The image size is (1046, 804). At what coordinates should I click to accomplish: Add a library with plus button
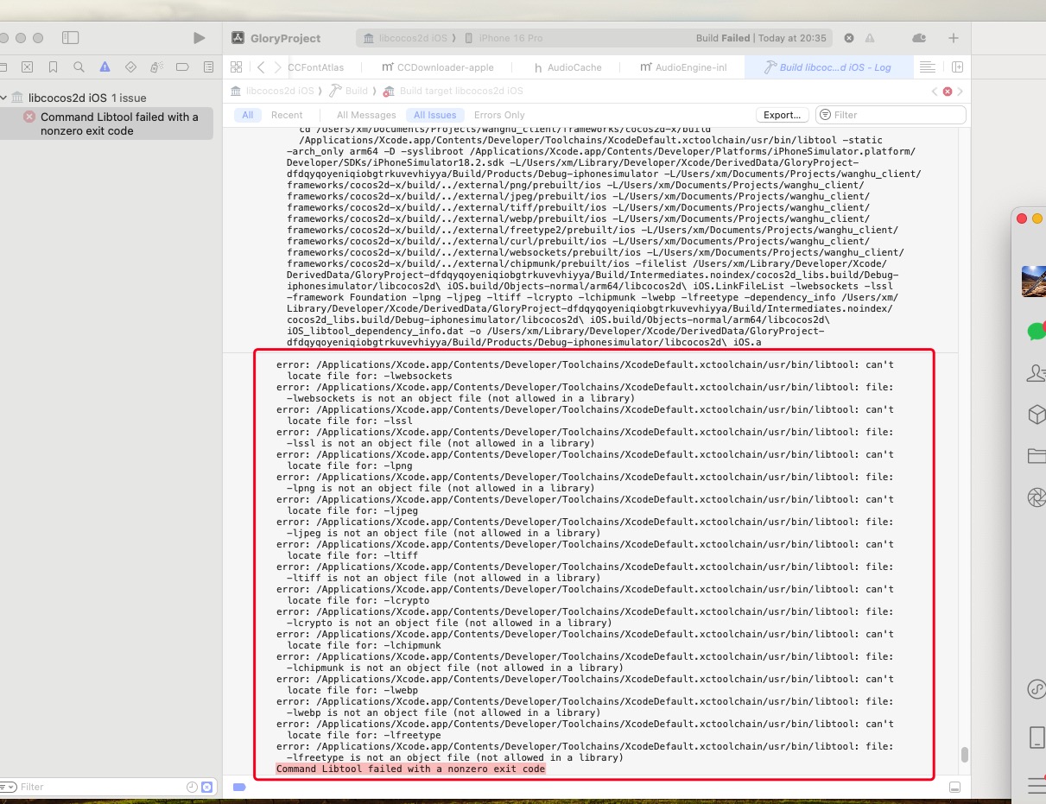tap(954, 38)
